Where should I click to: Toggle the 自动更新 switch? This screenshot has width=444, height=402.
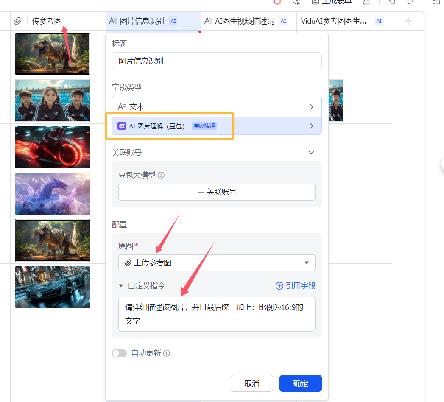pyautogui.click(x=119, y=353)
